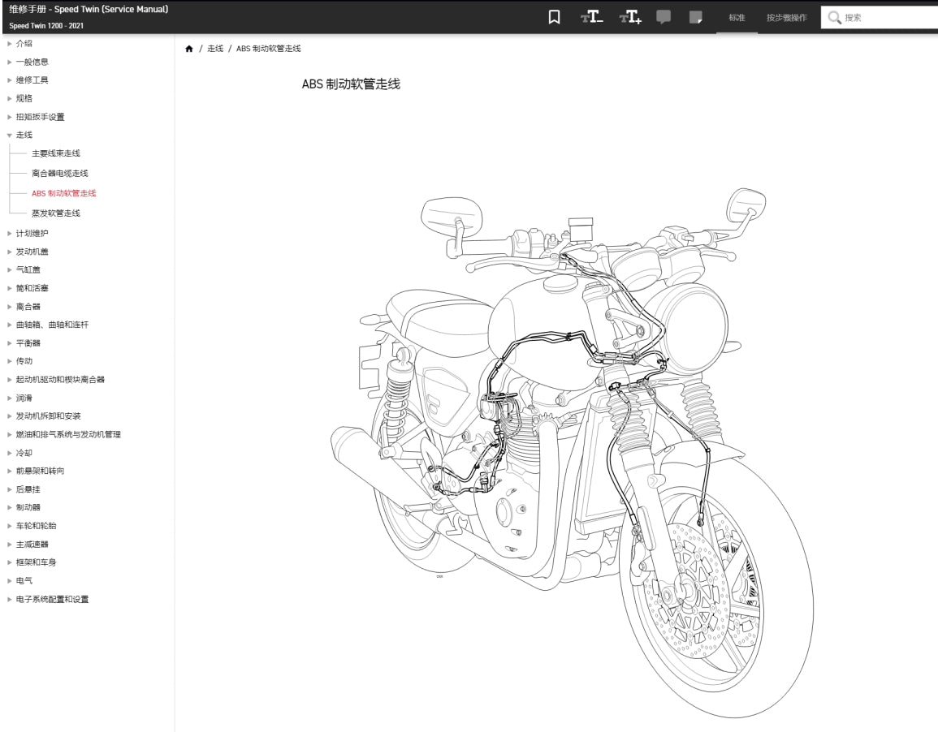Click the home icon in the breadcrumb
938x732 pixels.
tap(188, 48)
